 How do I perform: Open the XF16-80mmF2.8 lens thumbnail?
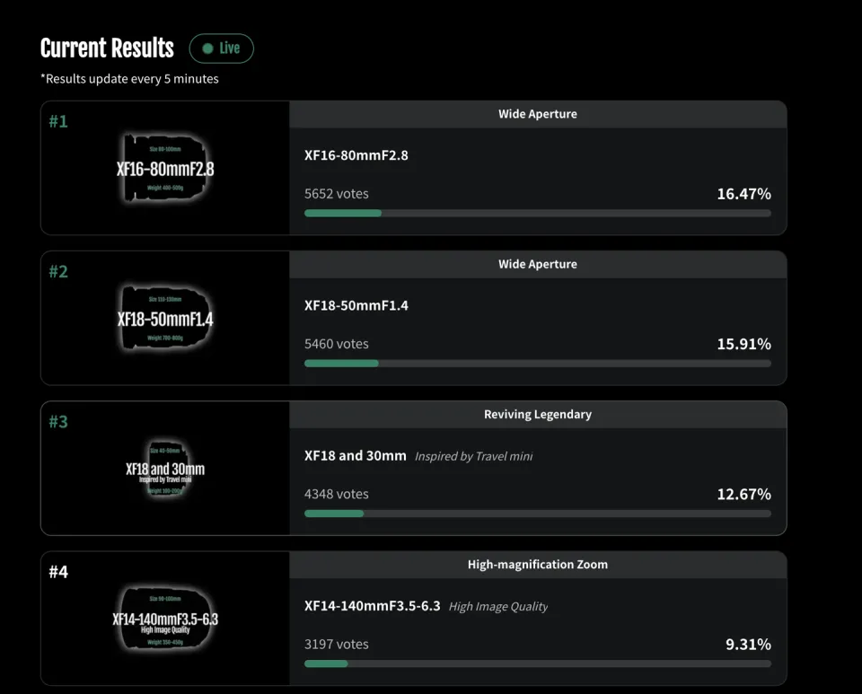point(165,169)
